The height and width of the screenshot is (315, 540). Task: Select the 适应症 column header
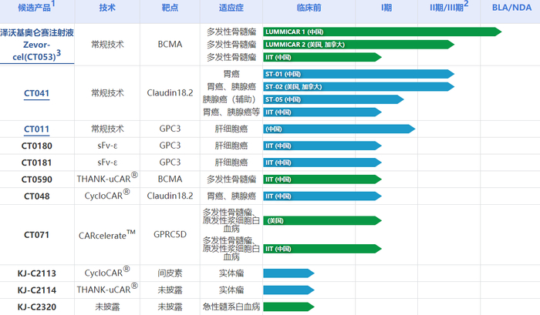(231, 8)
